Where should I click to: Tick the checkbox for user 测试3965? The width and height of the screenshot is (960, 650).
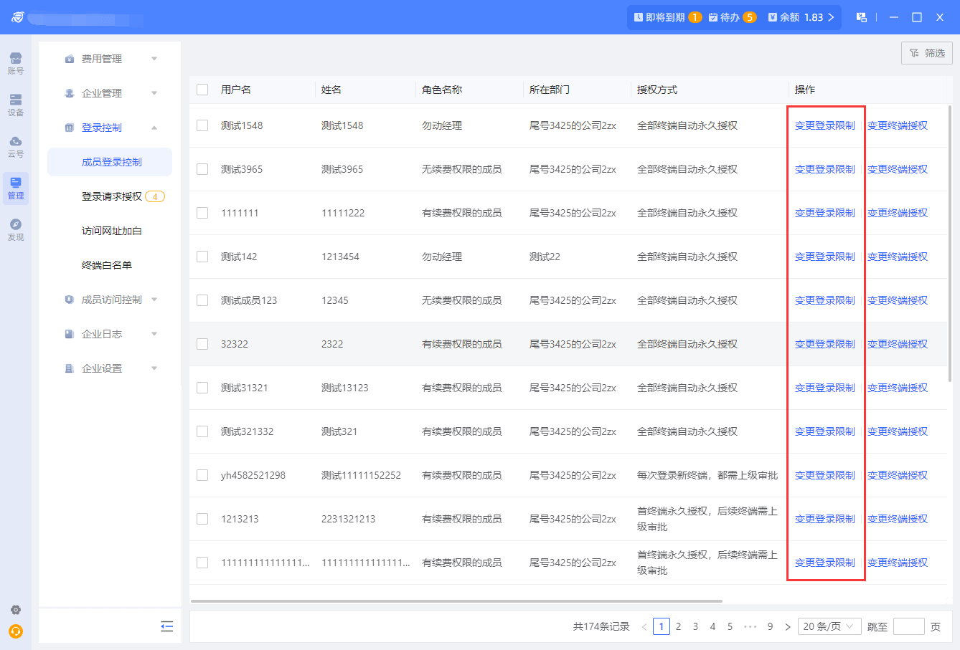(x=202, y=169)
